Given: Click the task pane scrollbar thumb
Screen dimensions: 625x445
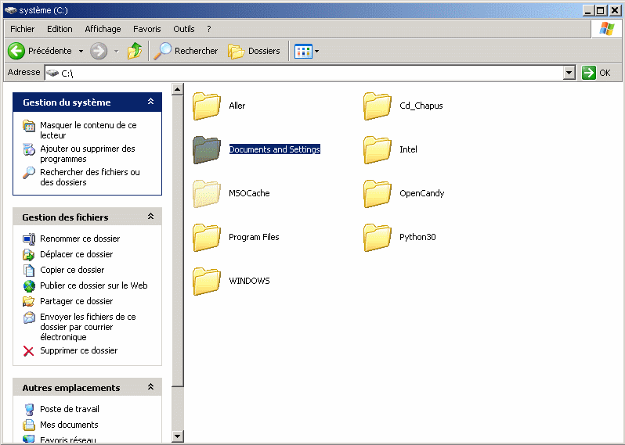Looking at the screenshot, I should [x=177, y=241].
